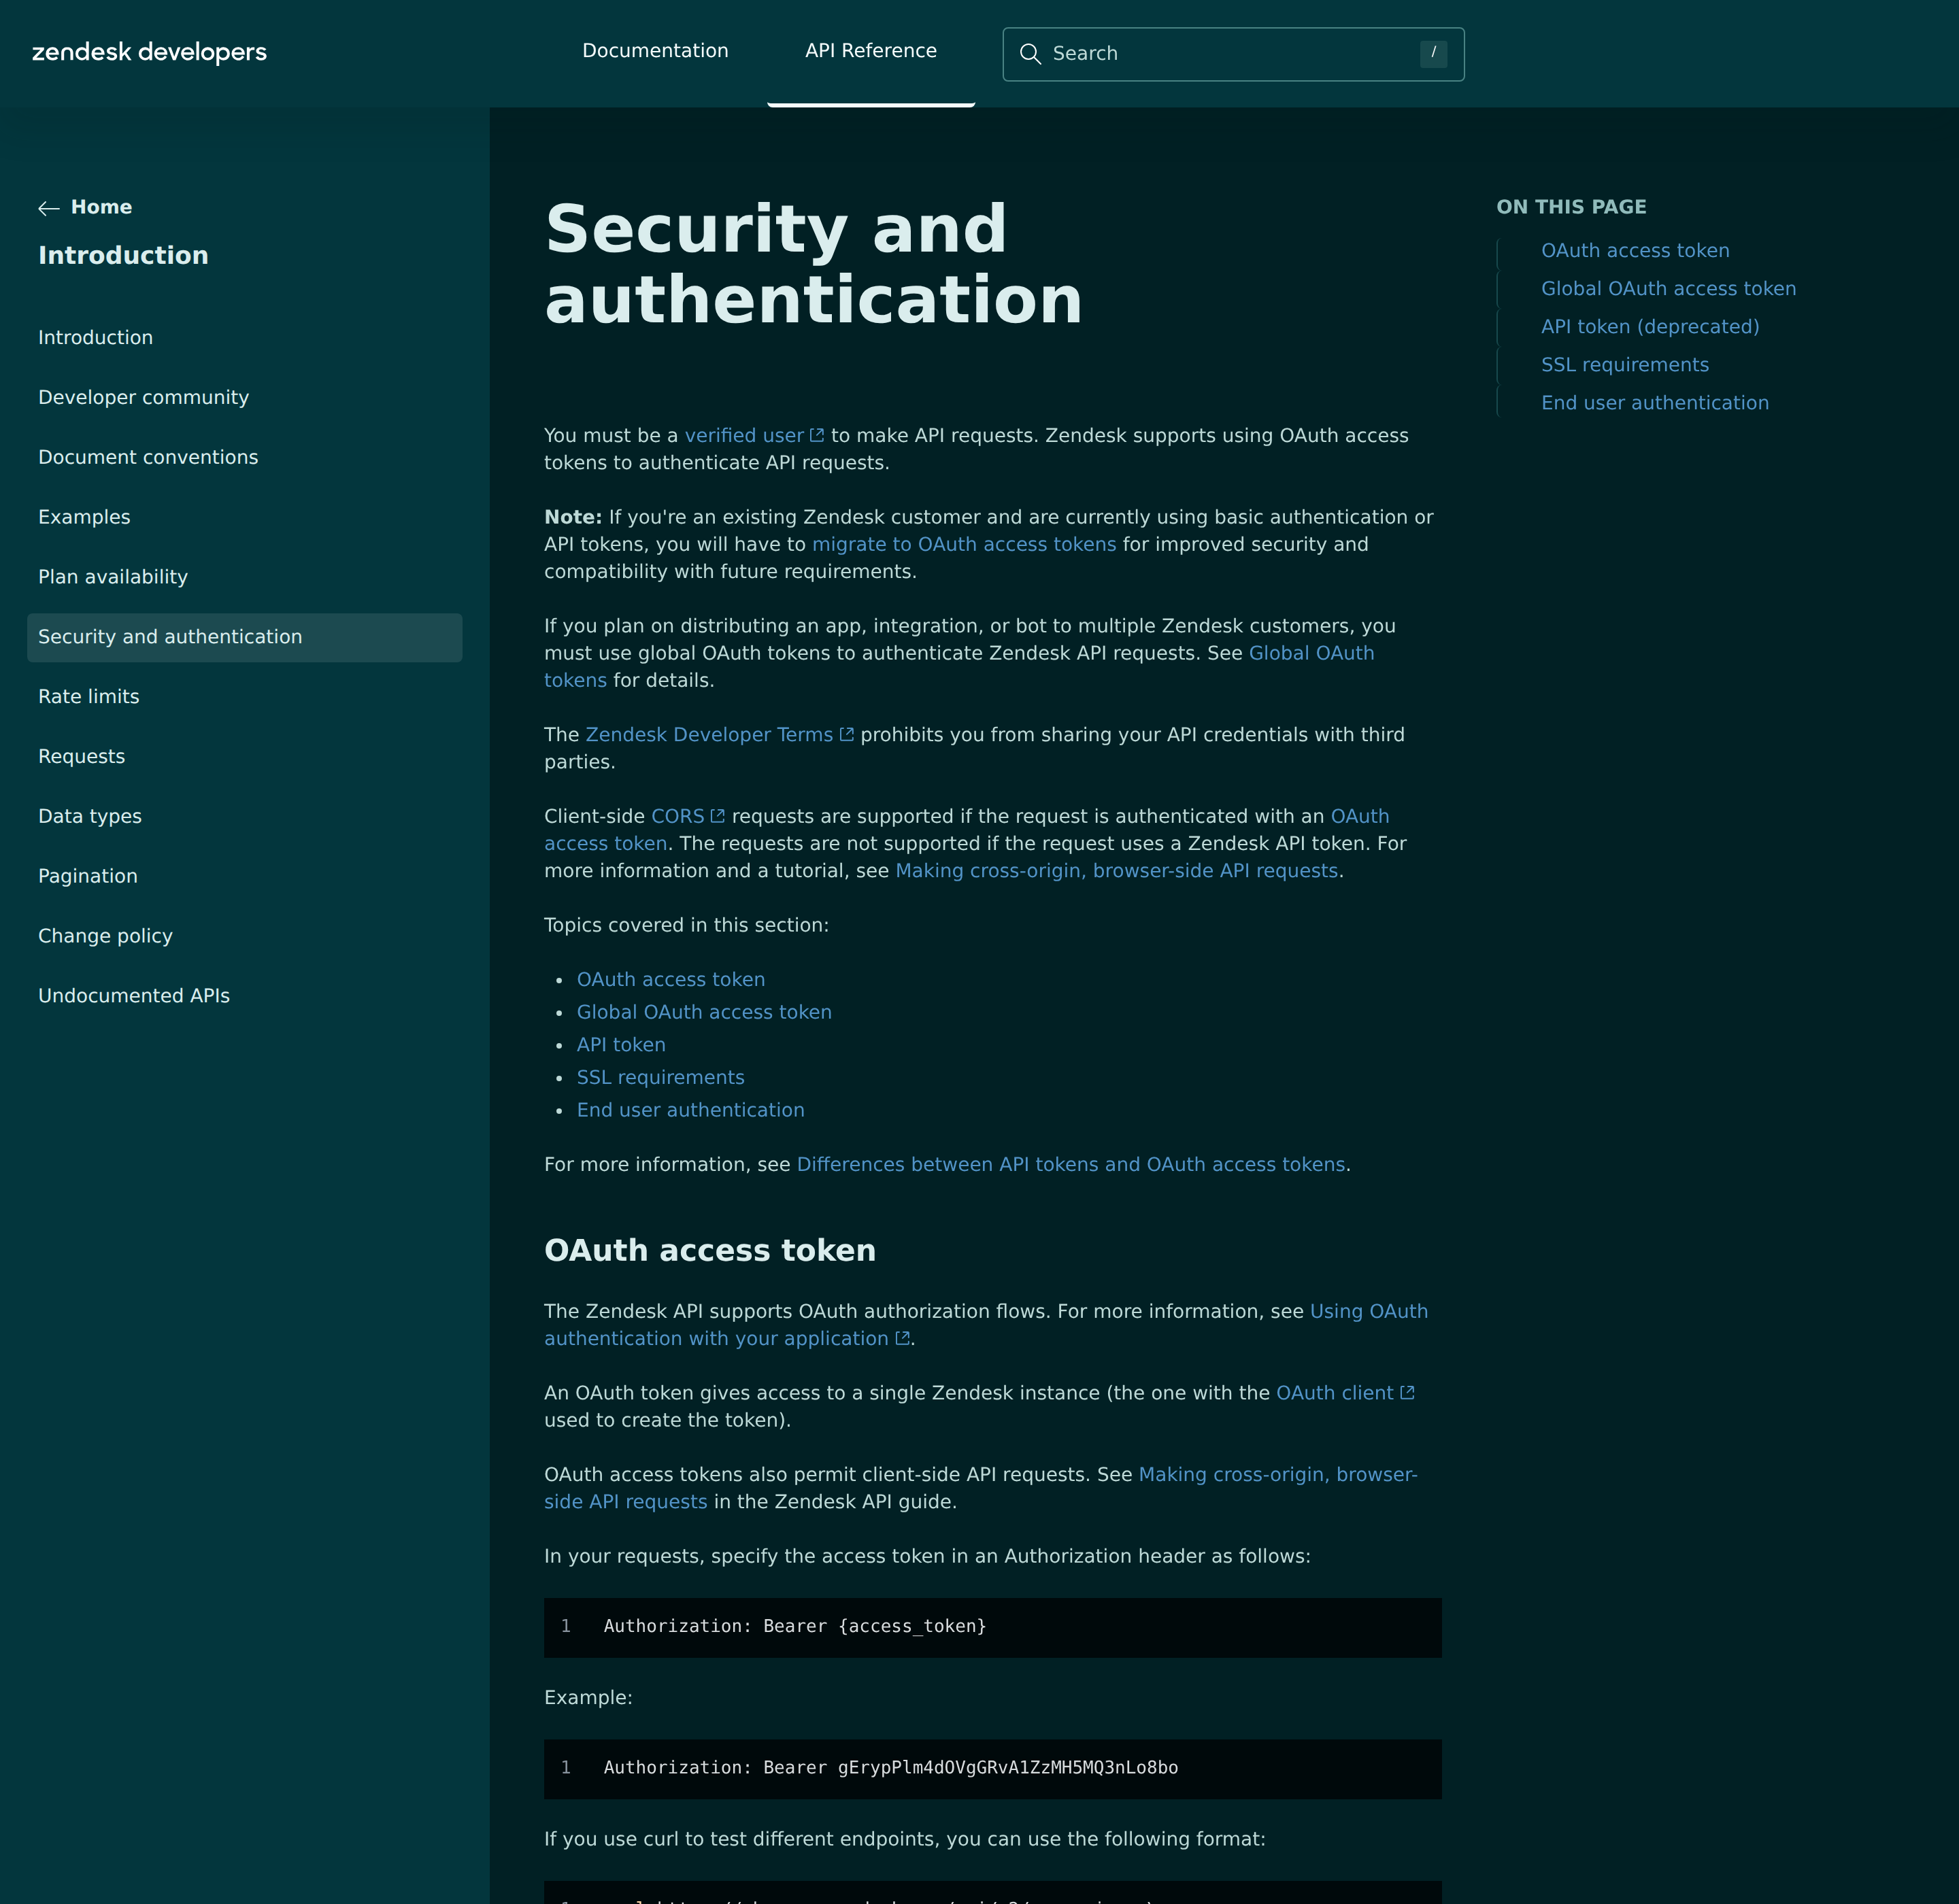1959x1904 pixels.
Task: Open the OAuth client link
Action: (x=1334, y=1392)
